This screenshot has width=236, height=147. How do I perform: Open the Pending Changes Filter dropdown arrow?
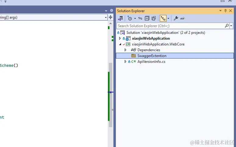pos(135,18)
